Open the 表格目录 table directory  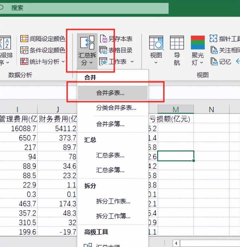click(x=116, y=50)
